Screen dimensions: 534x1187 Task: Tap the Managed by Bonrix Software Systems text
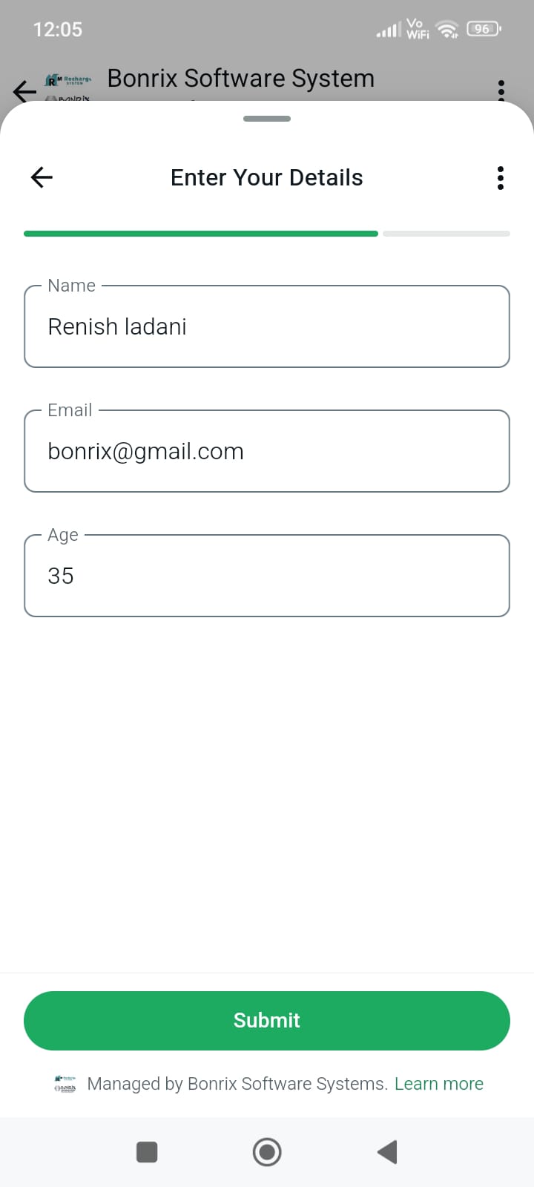click(237, 1084)
